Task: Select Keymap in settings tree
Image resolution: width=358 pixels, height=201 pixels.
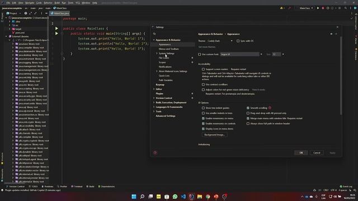Action: [x=160, y=85]
